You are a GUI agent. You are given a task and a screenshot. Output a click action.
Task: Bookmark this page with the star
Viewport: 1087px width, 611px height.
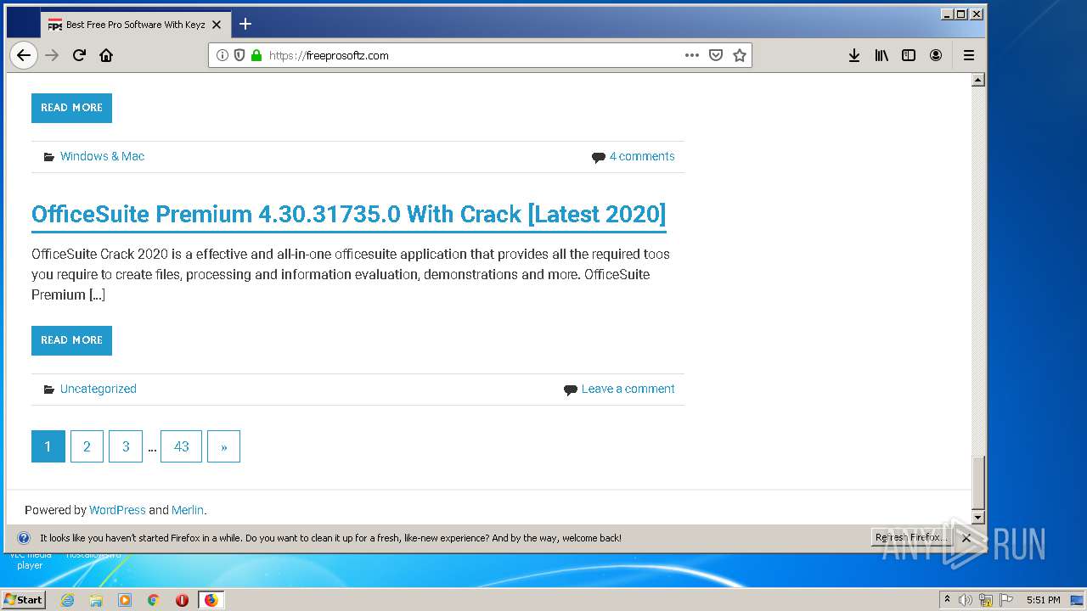(x=740, y=55)
